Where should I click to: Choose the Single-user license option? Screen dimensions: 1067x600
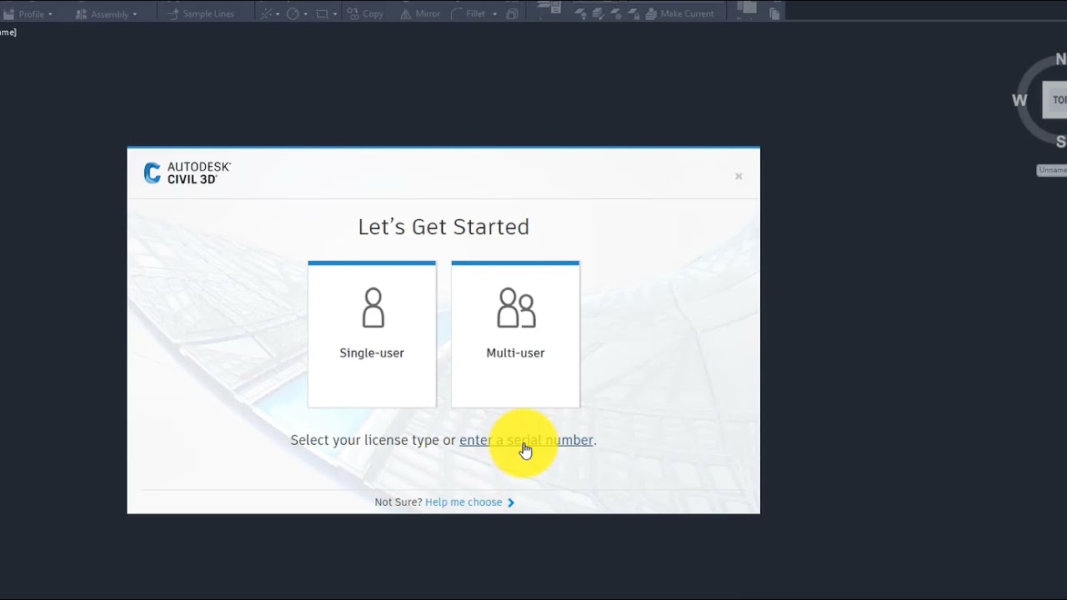[x=372, y=334]
